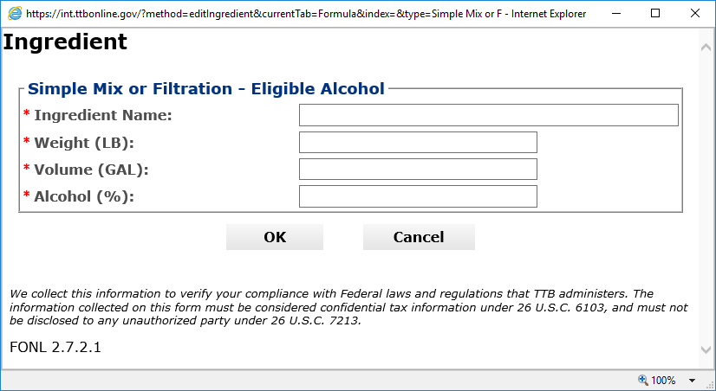
Task: Click the scrollbar up arrow
Action: [x=706, y=44]
